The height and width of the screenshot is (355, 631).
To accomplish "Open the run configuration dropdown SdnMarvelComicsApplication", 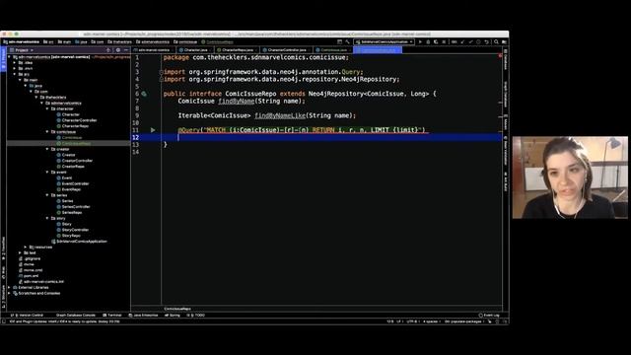I will [x=384, y=41].
